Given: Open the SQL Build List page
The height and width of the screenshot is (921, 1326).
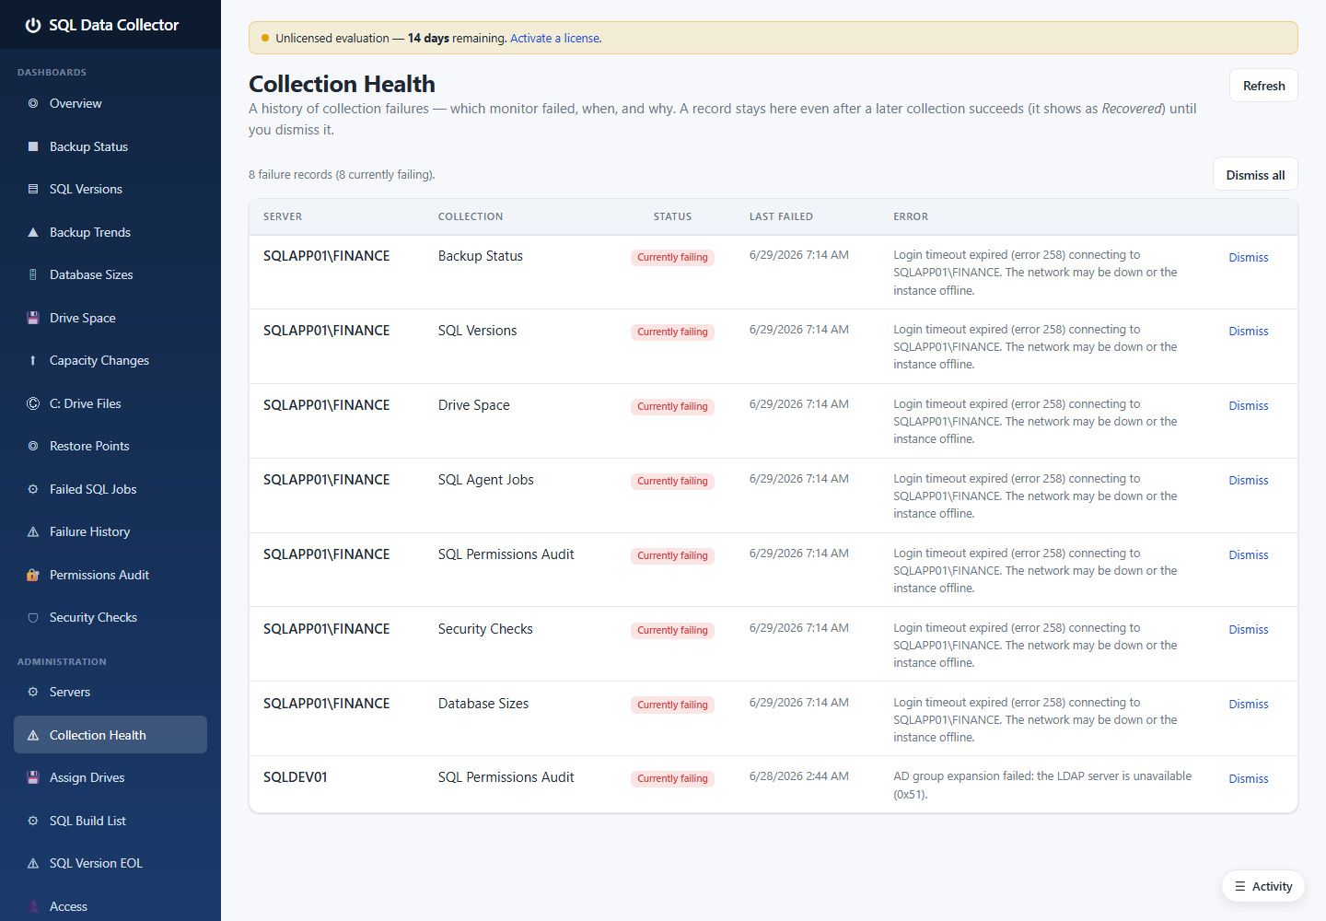Looking at the screenshot, I should tap(110, 821).
